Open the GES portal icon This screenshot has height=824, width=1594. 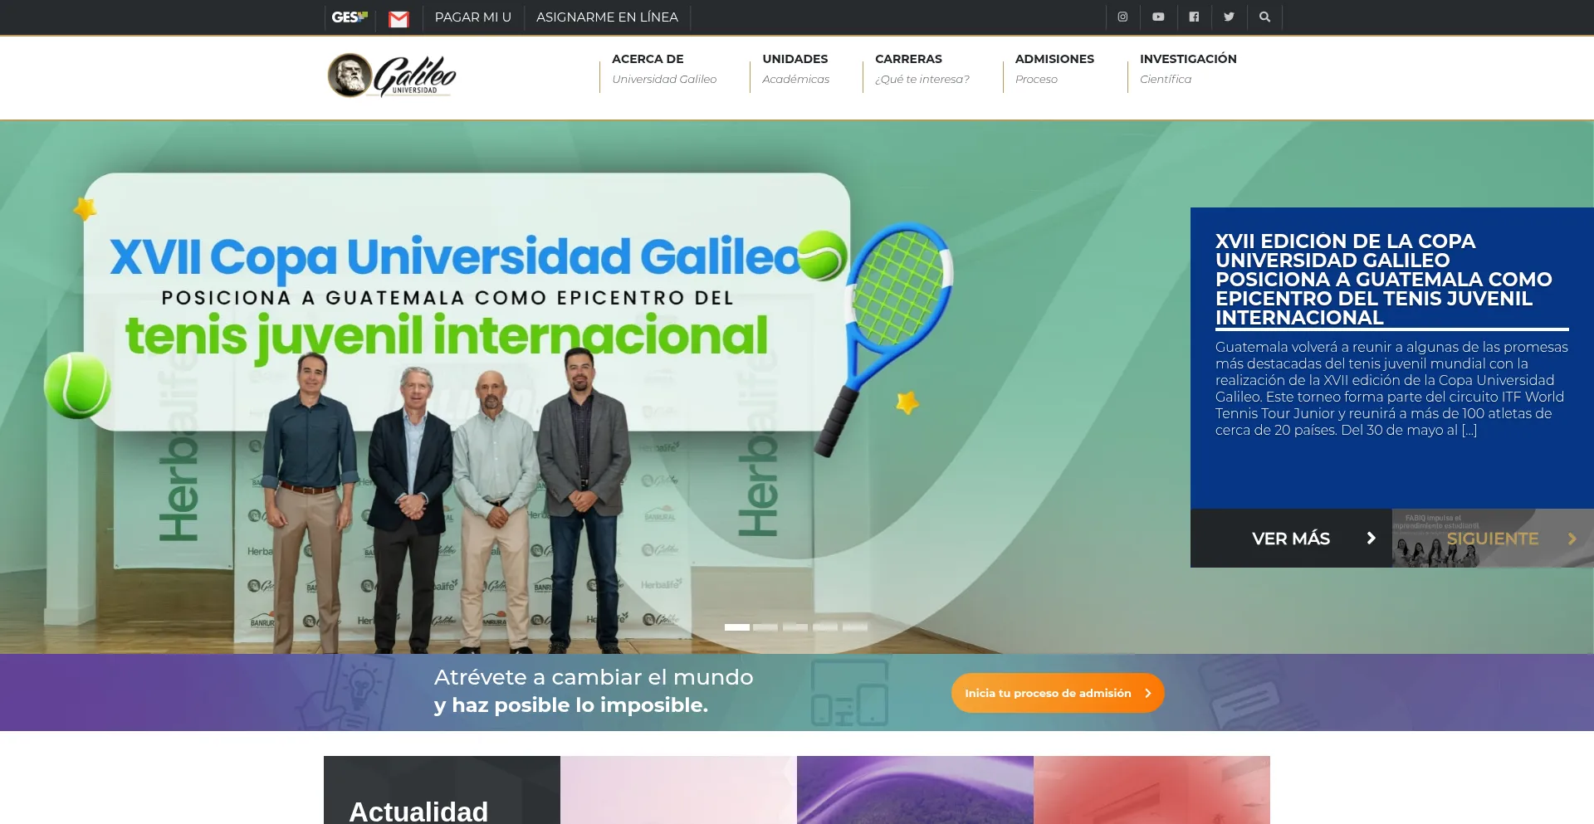[350, 17]
